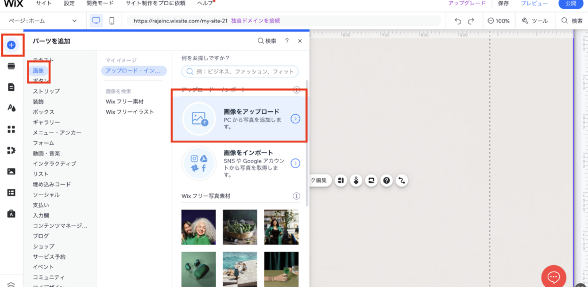Open the media image icon in sidebar

pos(11,172)
